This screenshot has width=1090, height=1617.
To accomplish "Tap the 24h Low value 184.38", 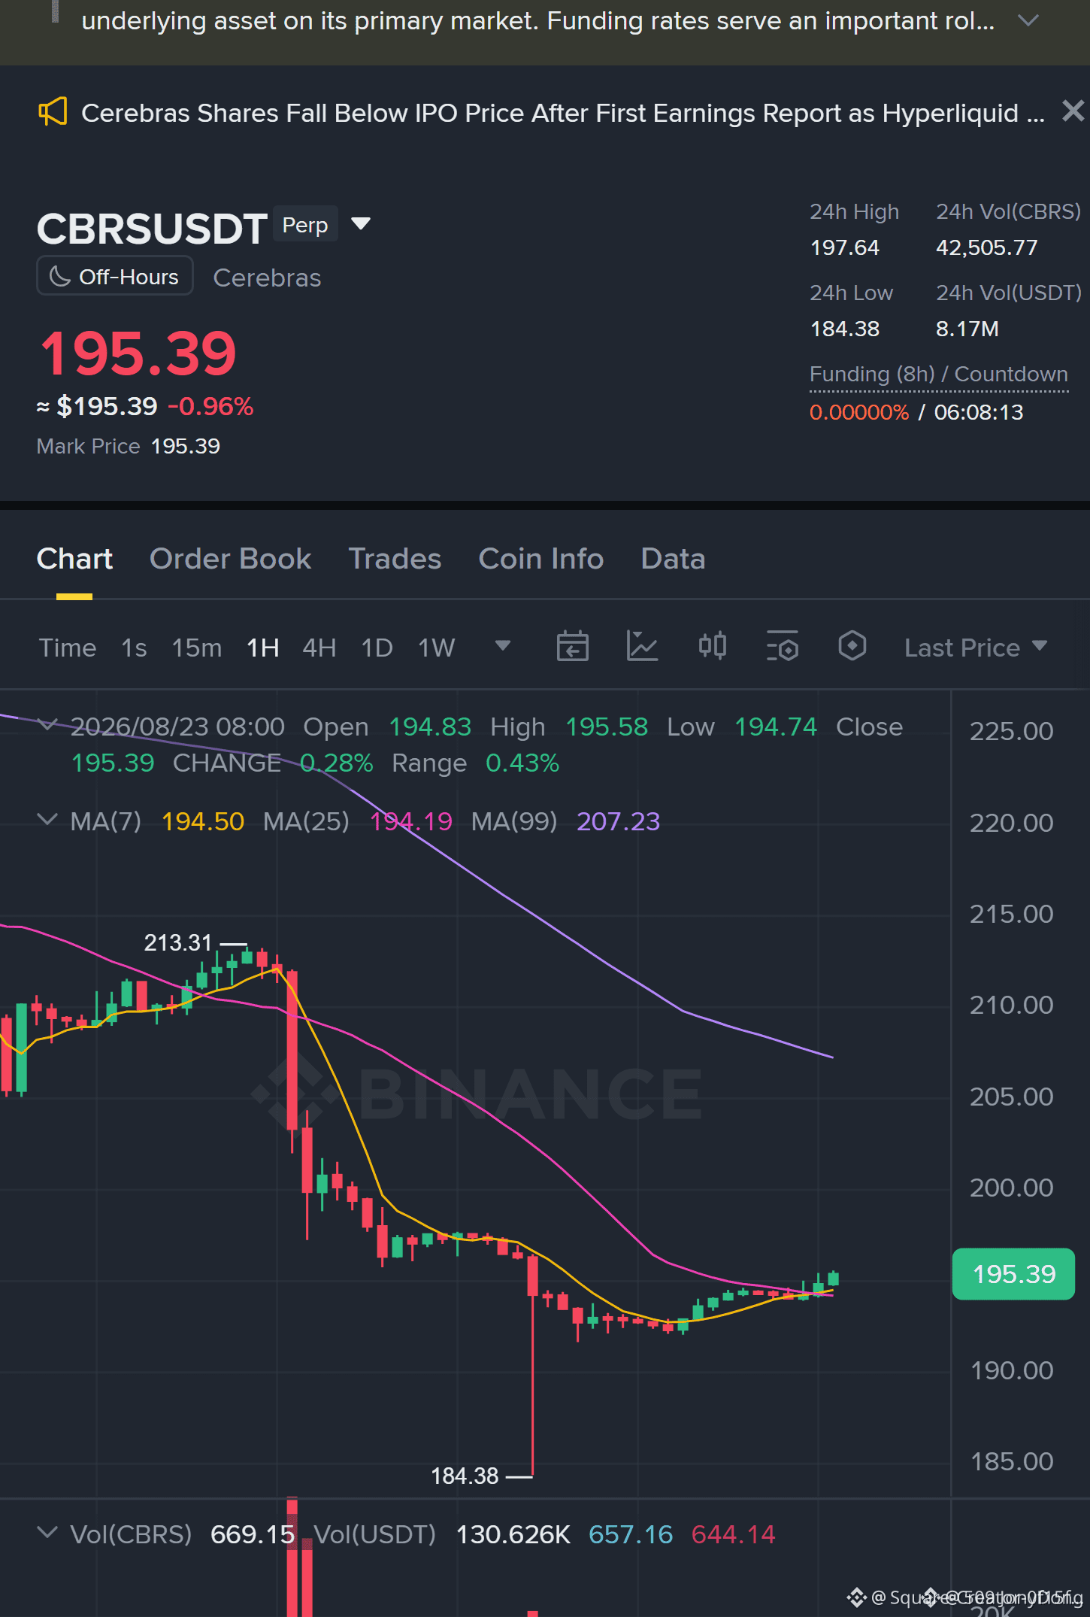I will 844,329.
